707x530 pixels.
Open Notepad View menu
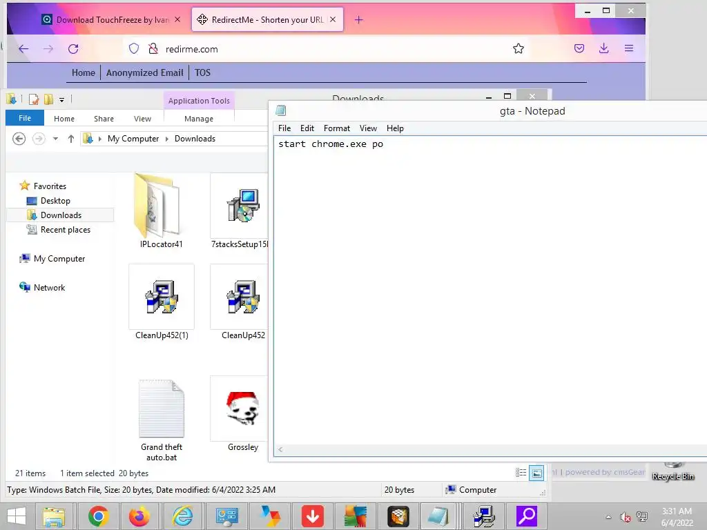[368, 128]
